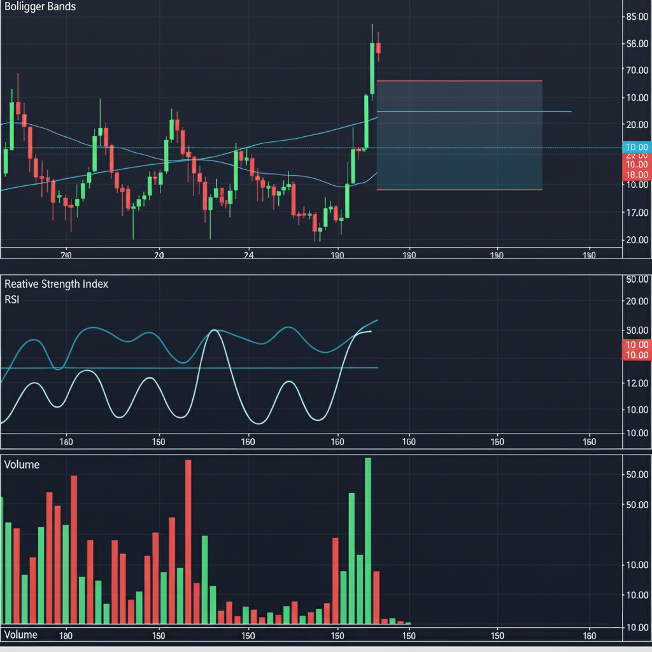The height and width of the screenshot is (652, 652).
Task: Expand the 180 time axis label
Action: (x=66, y=635)
